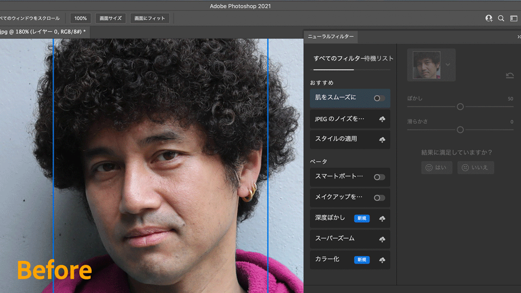Screen dimensions: 521x293
Task: Select the スーパーズーム filter row
Action: coord(350,239)
